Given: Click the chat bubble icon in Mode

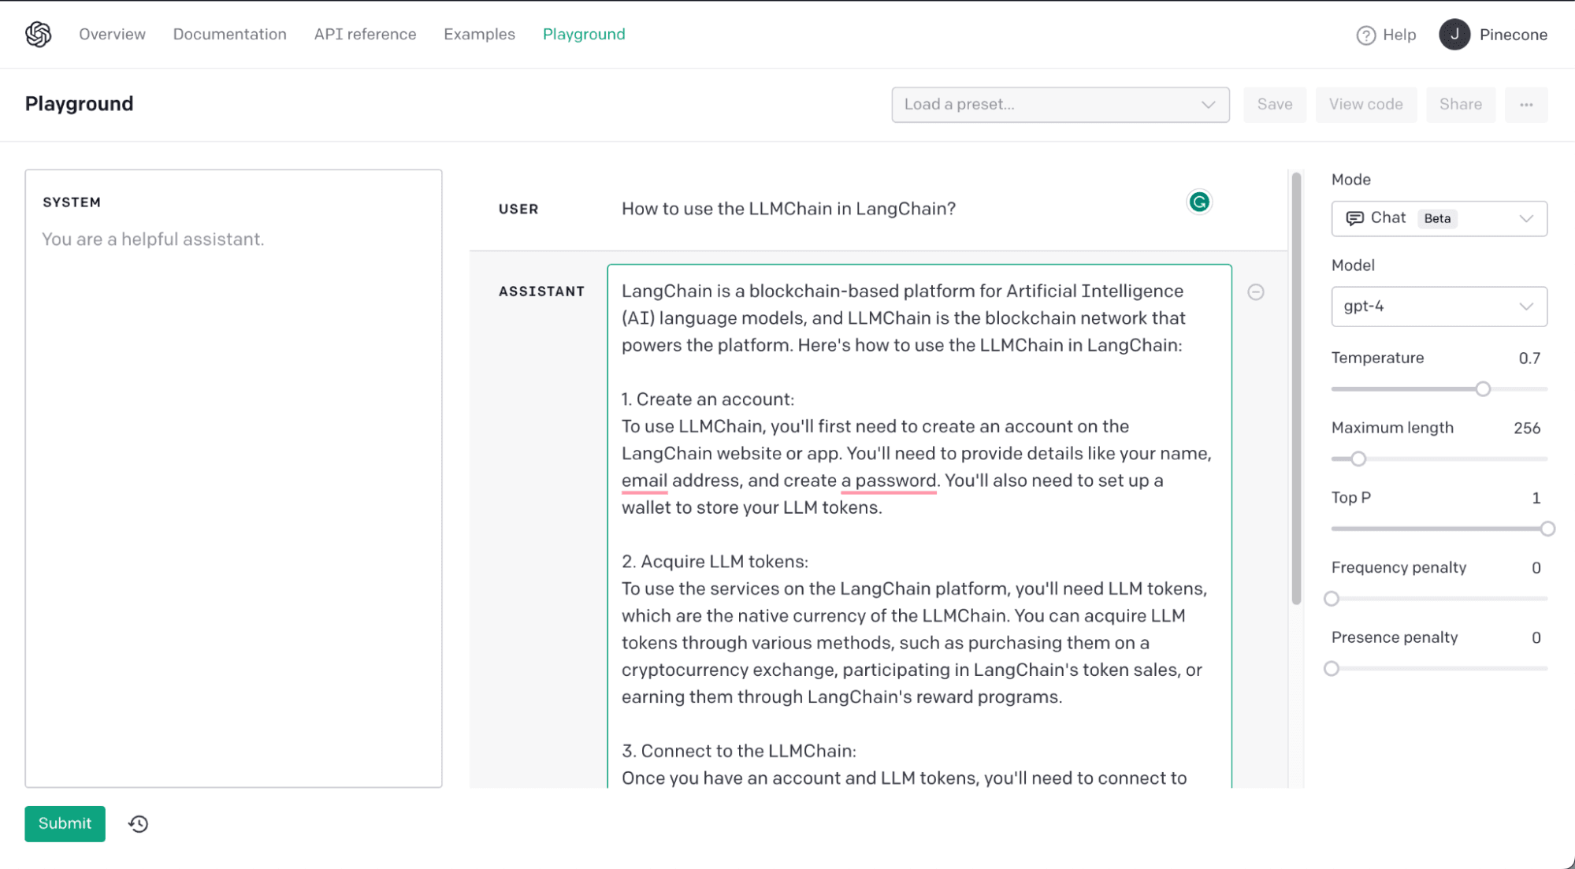Looking at the screenshot, I should [1354, 218].
